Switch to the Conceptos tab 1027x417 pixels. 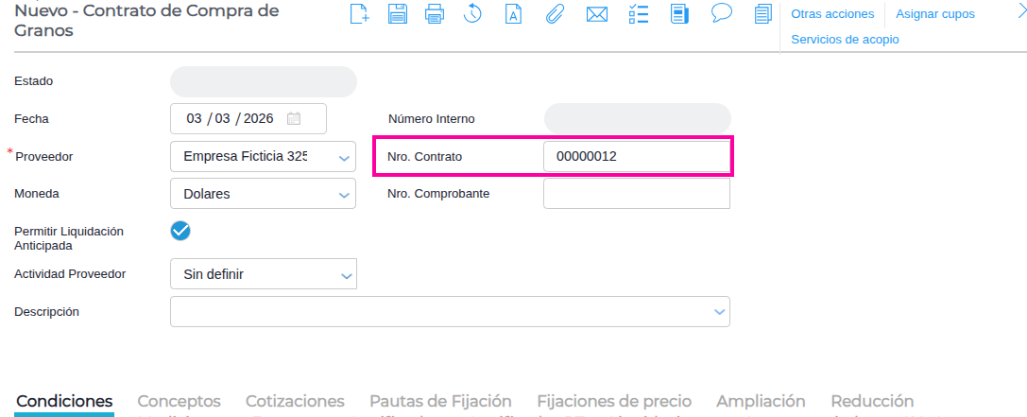(x=180, y=402)
